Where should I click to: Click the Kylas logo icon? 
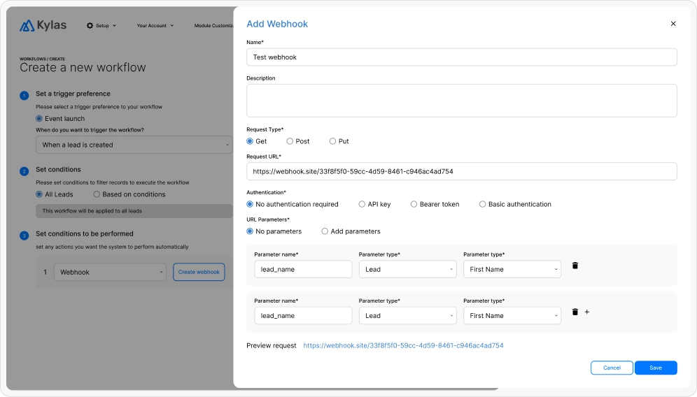(27, 26)
